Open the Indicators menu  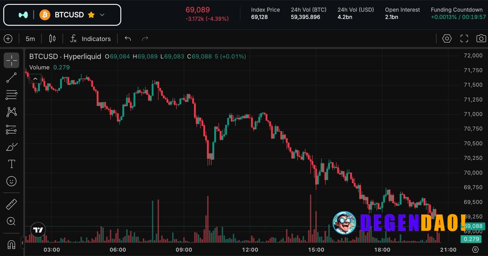(90, 38)
